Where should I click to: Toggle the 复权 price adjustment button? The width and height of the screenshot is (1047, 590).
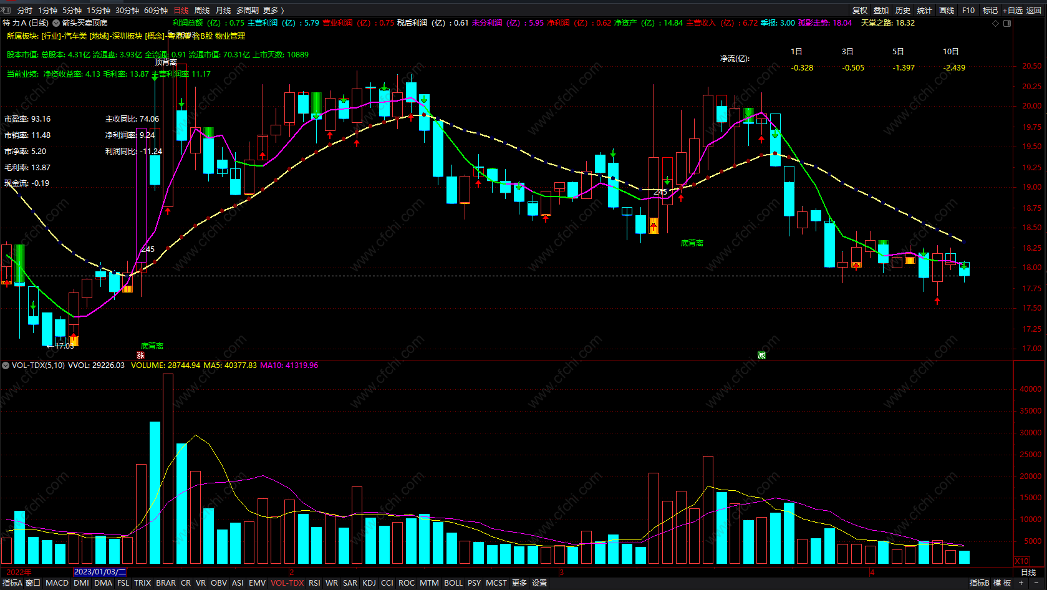[860, 10]
